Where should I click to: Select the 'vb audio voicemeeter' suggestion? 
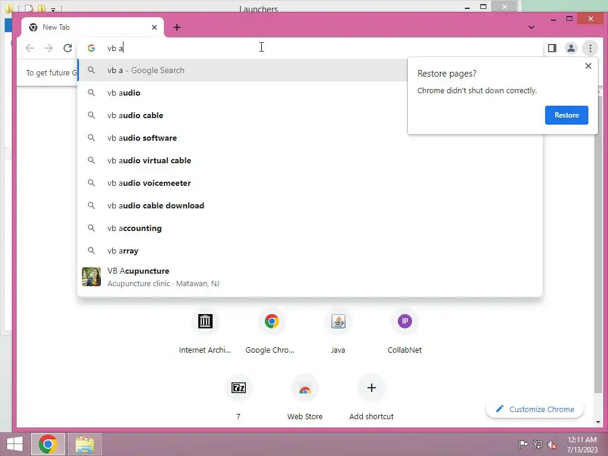click(310, 183)
